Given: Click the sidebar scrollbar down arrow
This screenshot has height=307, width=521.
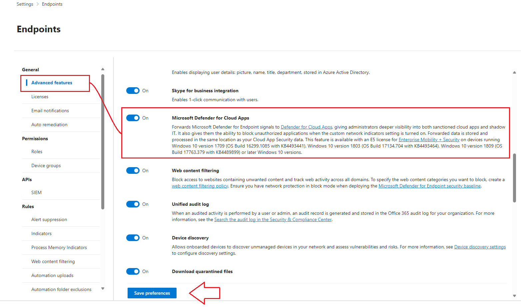Looking at the screenshot, I should point(103,288).
